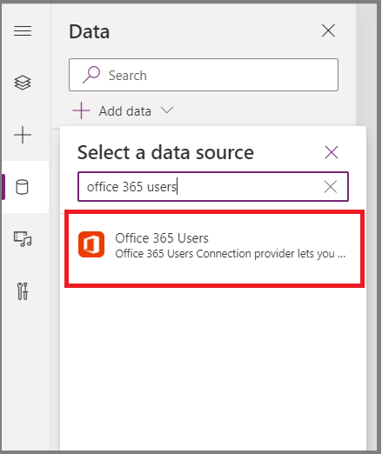Select the Office 365 Users connector title

tap(162, 238)
